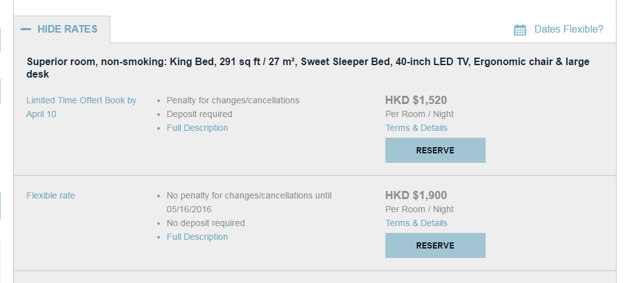Click the calendar icon beside Dates Flexible

[x=519, y=30]
